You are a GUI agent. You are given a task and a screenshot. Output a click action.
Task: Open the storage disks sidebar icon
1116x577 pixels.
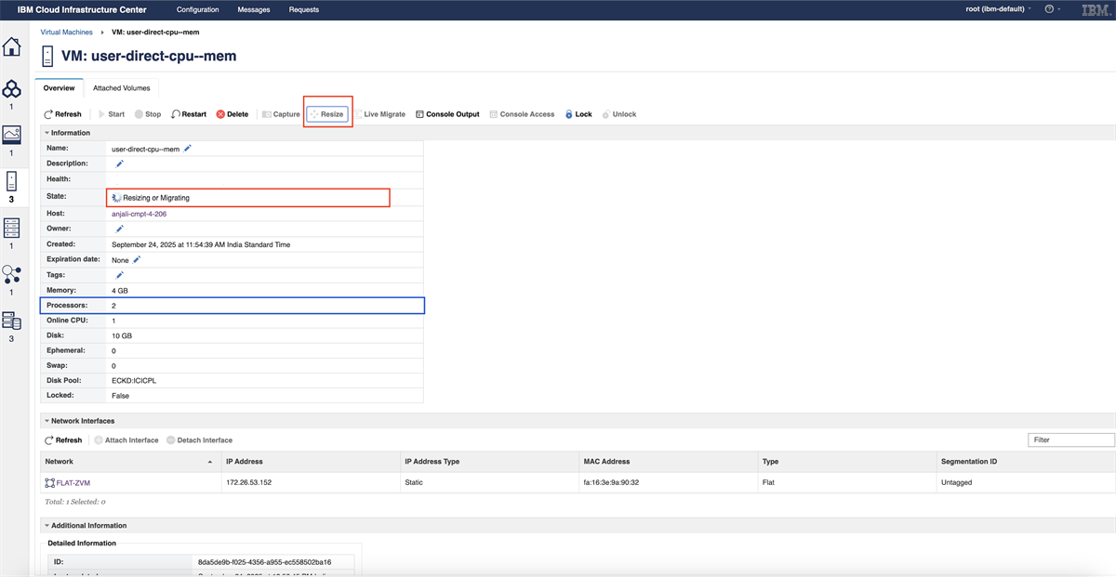click(11, 321)
